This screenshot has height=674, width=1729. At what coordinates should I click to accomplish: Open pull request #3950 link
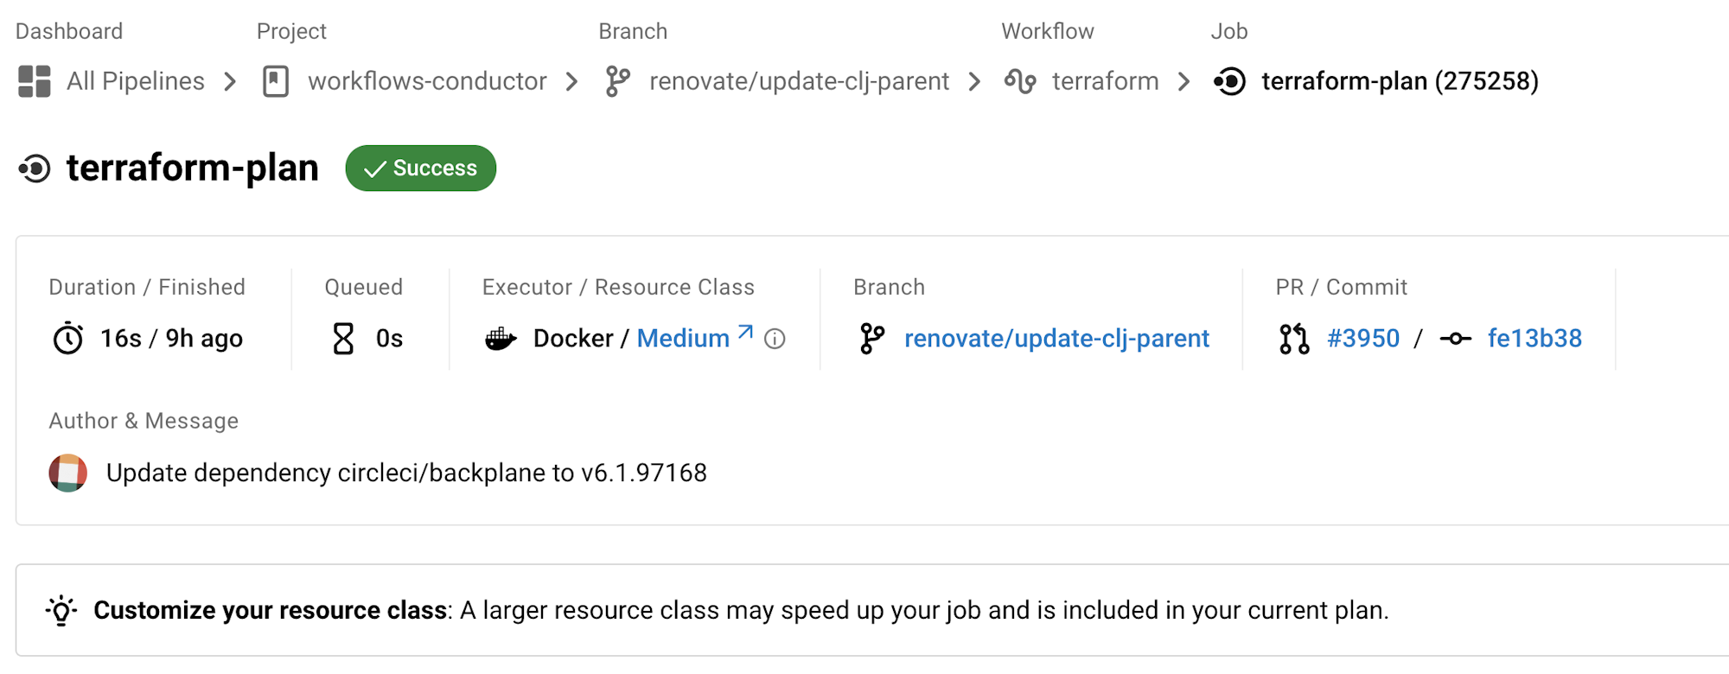point(1363,339)
